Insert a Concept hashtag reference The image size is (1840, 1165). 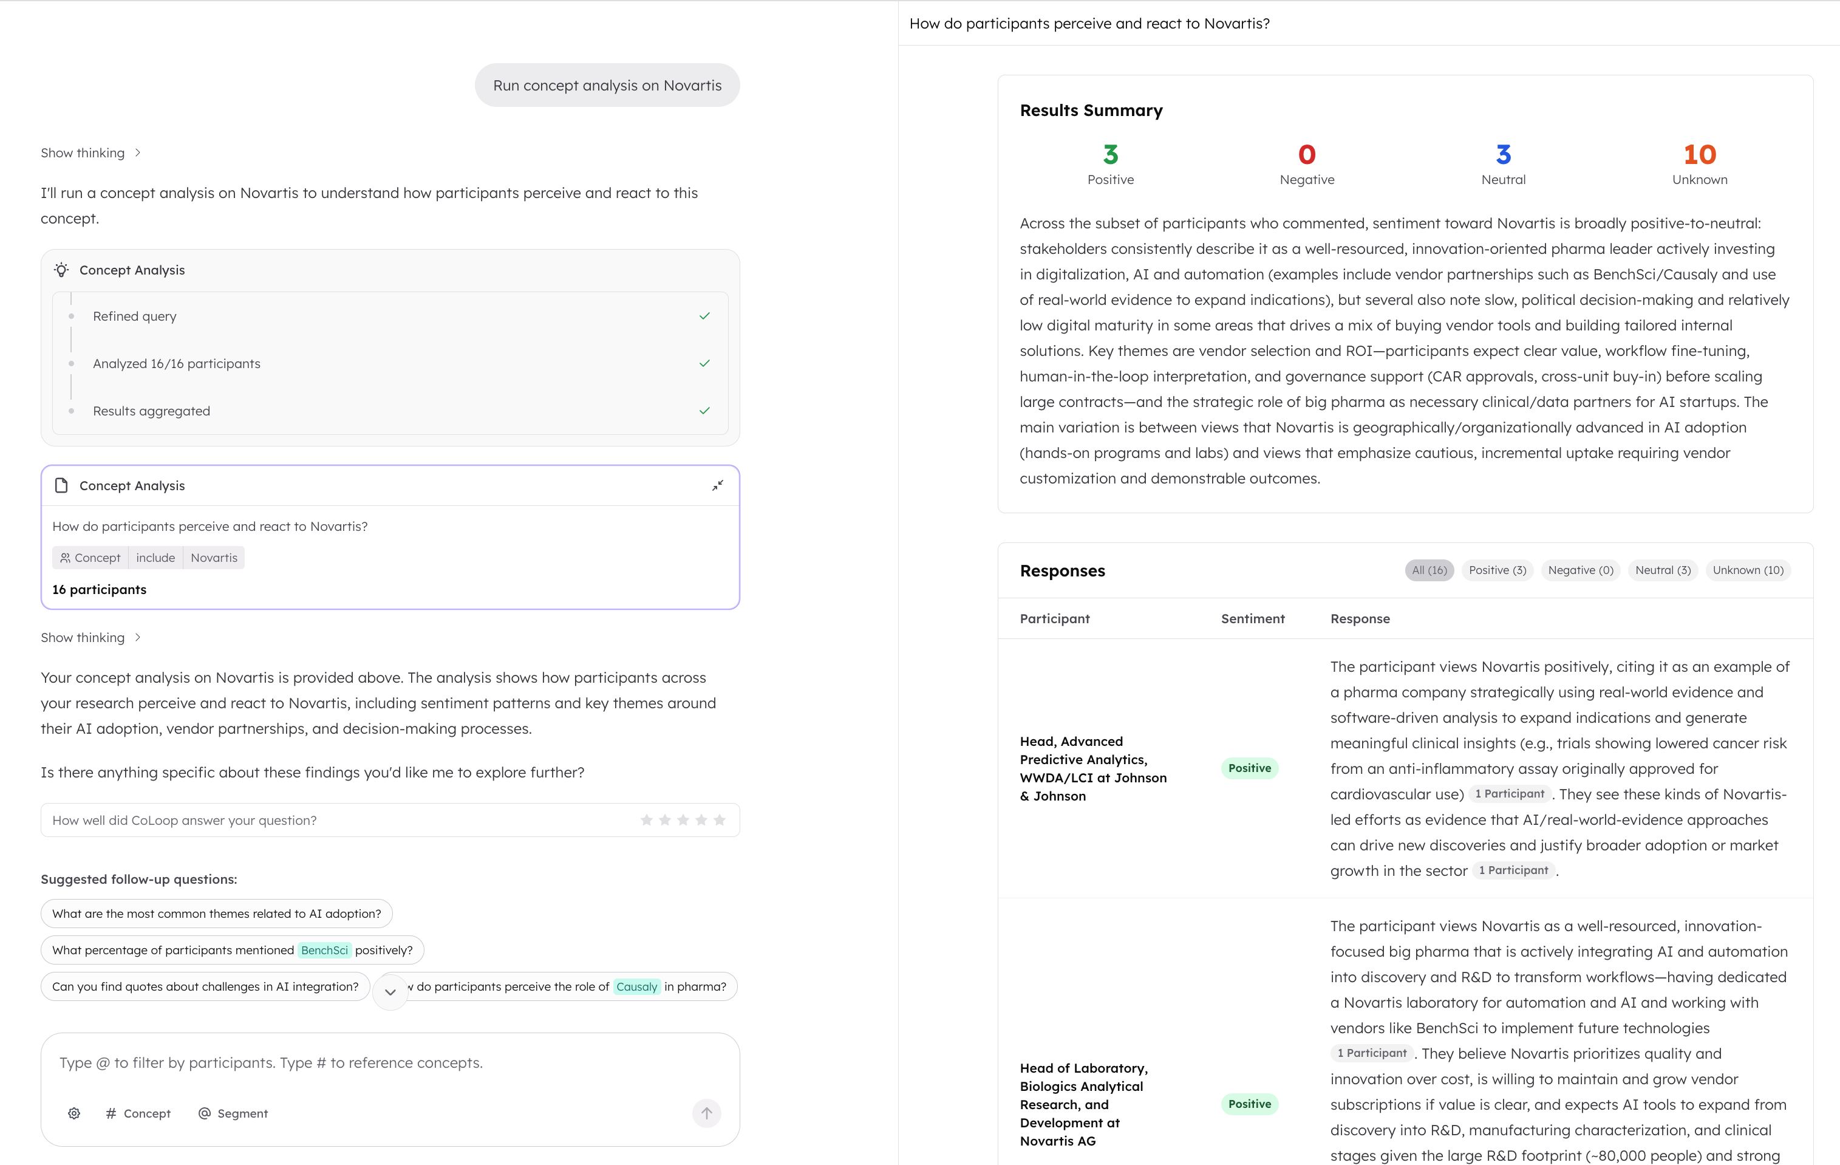[x=138, y=1113]
